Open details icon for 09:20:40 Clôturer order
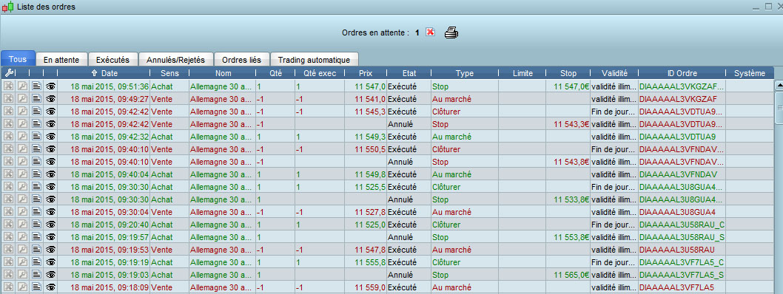The width and height of the screenshot is (783, 294). [x=36, y=225]
